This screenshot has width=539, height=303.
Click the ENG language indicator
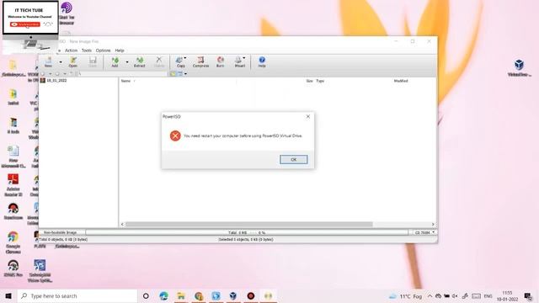(488, 295)
